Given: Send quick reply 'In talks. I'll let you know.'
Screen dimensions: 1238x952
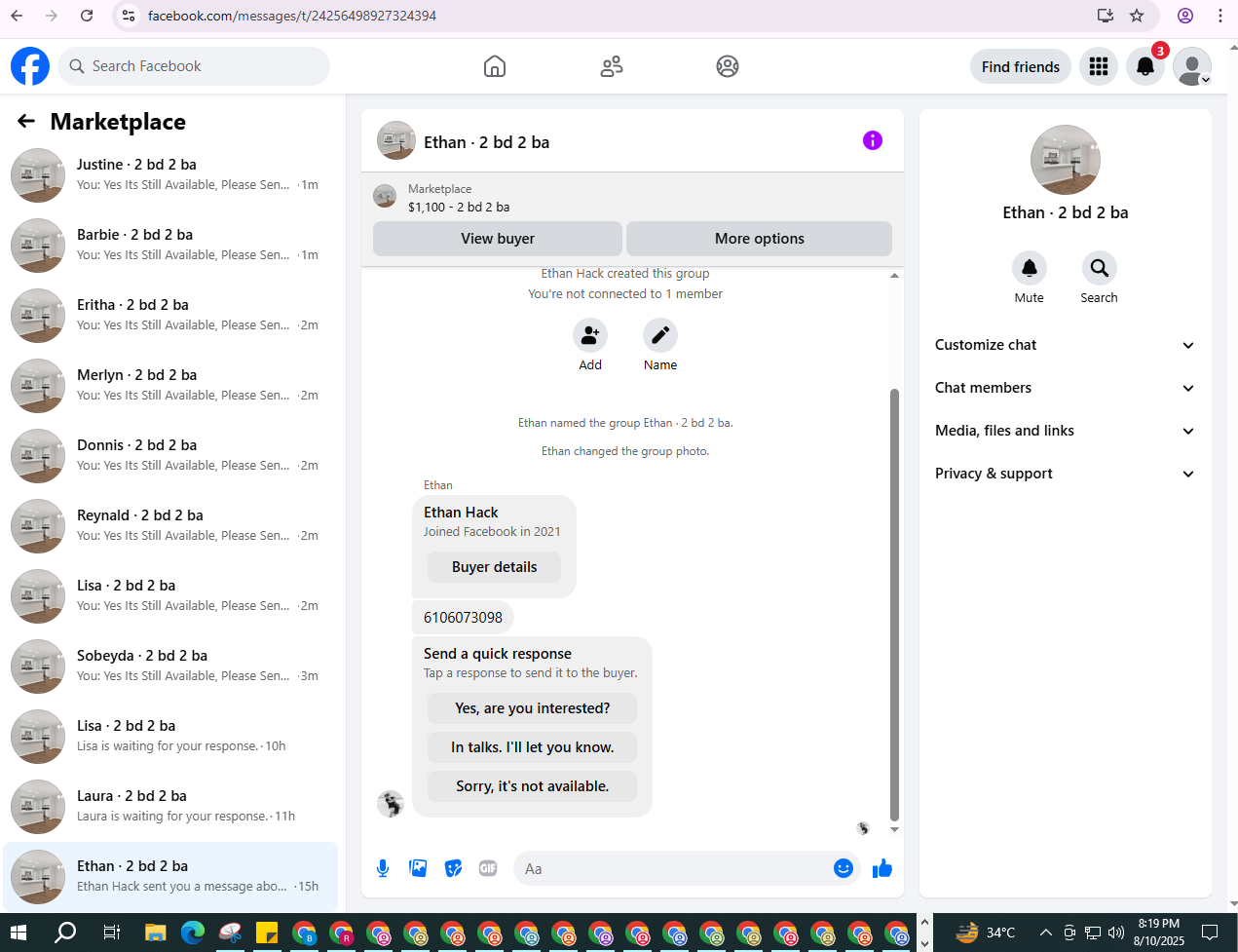Looking at the screenshot, I should tap(532, 747).
